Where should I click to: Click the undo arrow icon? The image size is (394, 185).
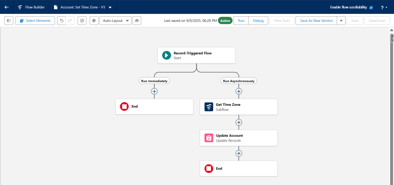coord(61,20)
